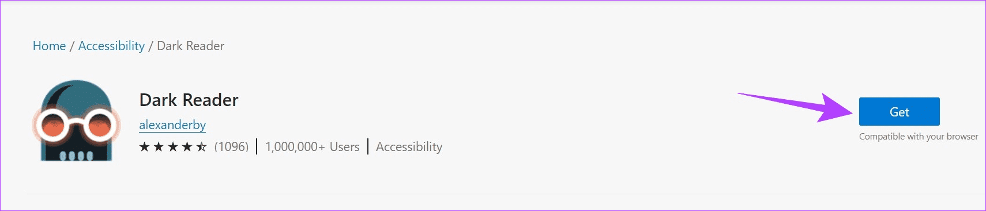This screenshot has height=211, width=986.
Task: Go to the Accessibility breadcrumb link
Action: [x=111, y=46]
